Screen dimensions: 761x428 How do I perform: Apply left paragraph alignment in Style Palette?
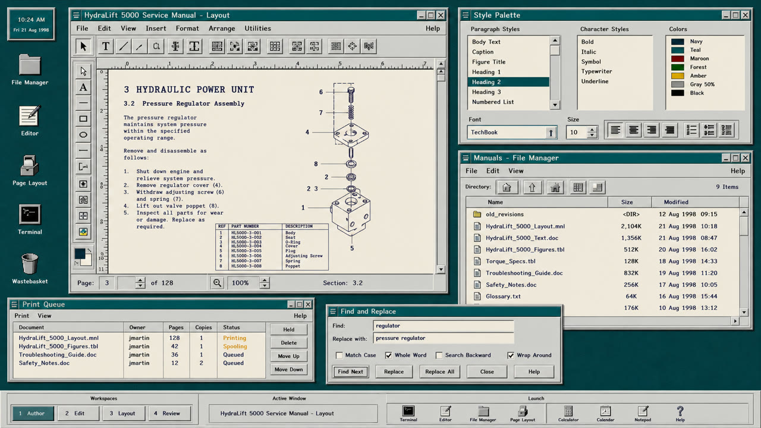point(615,130)
